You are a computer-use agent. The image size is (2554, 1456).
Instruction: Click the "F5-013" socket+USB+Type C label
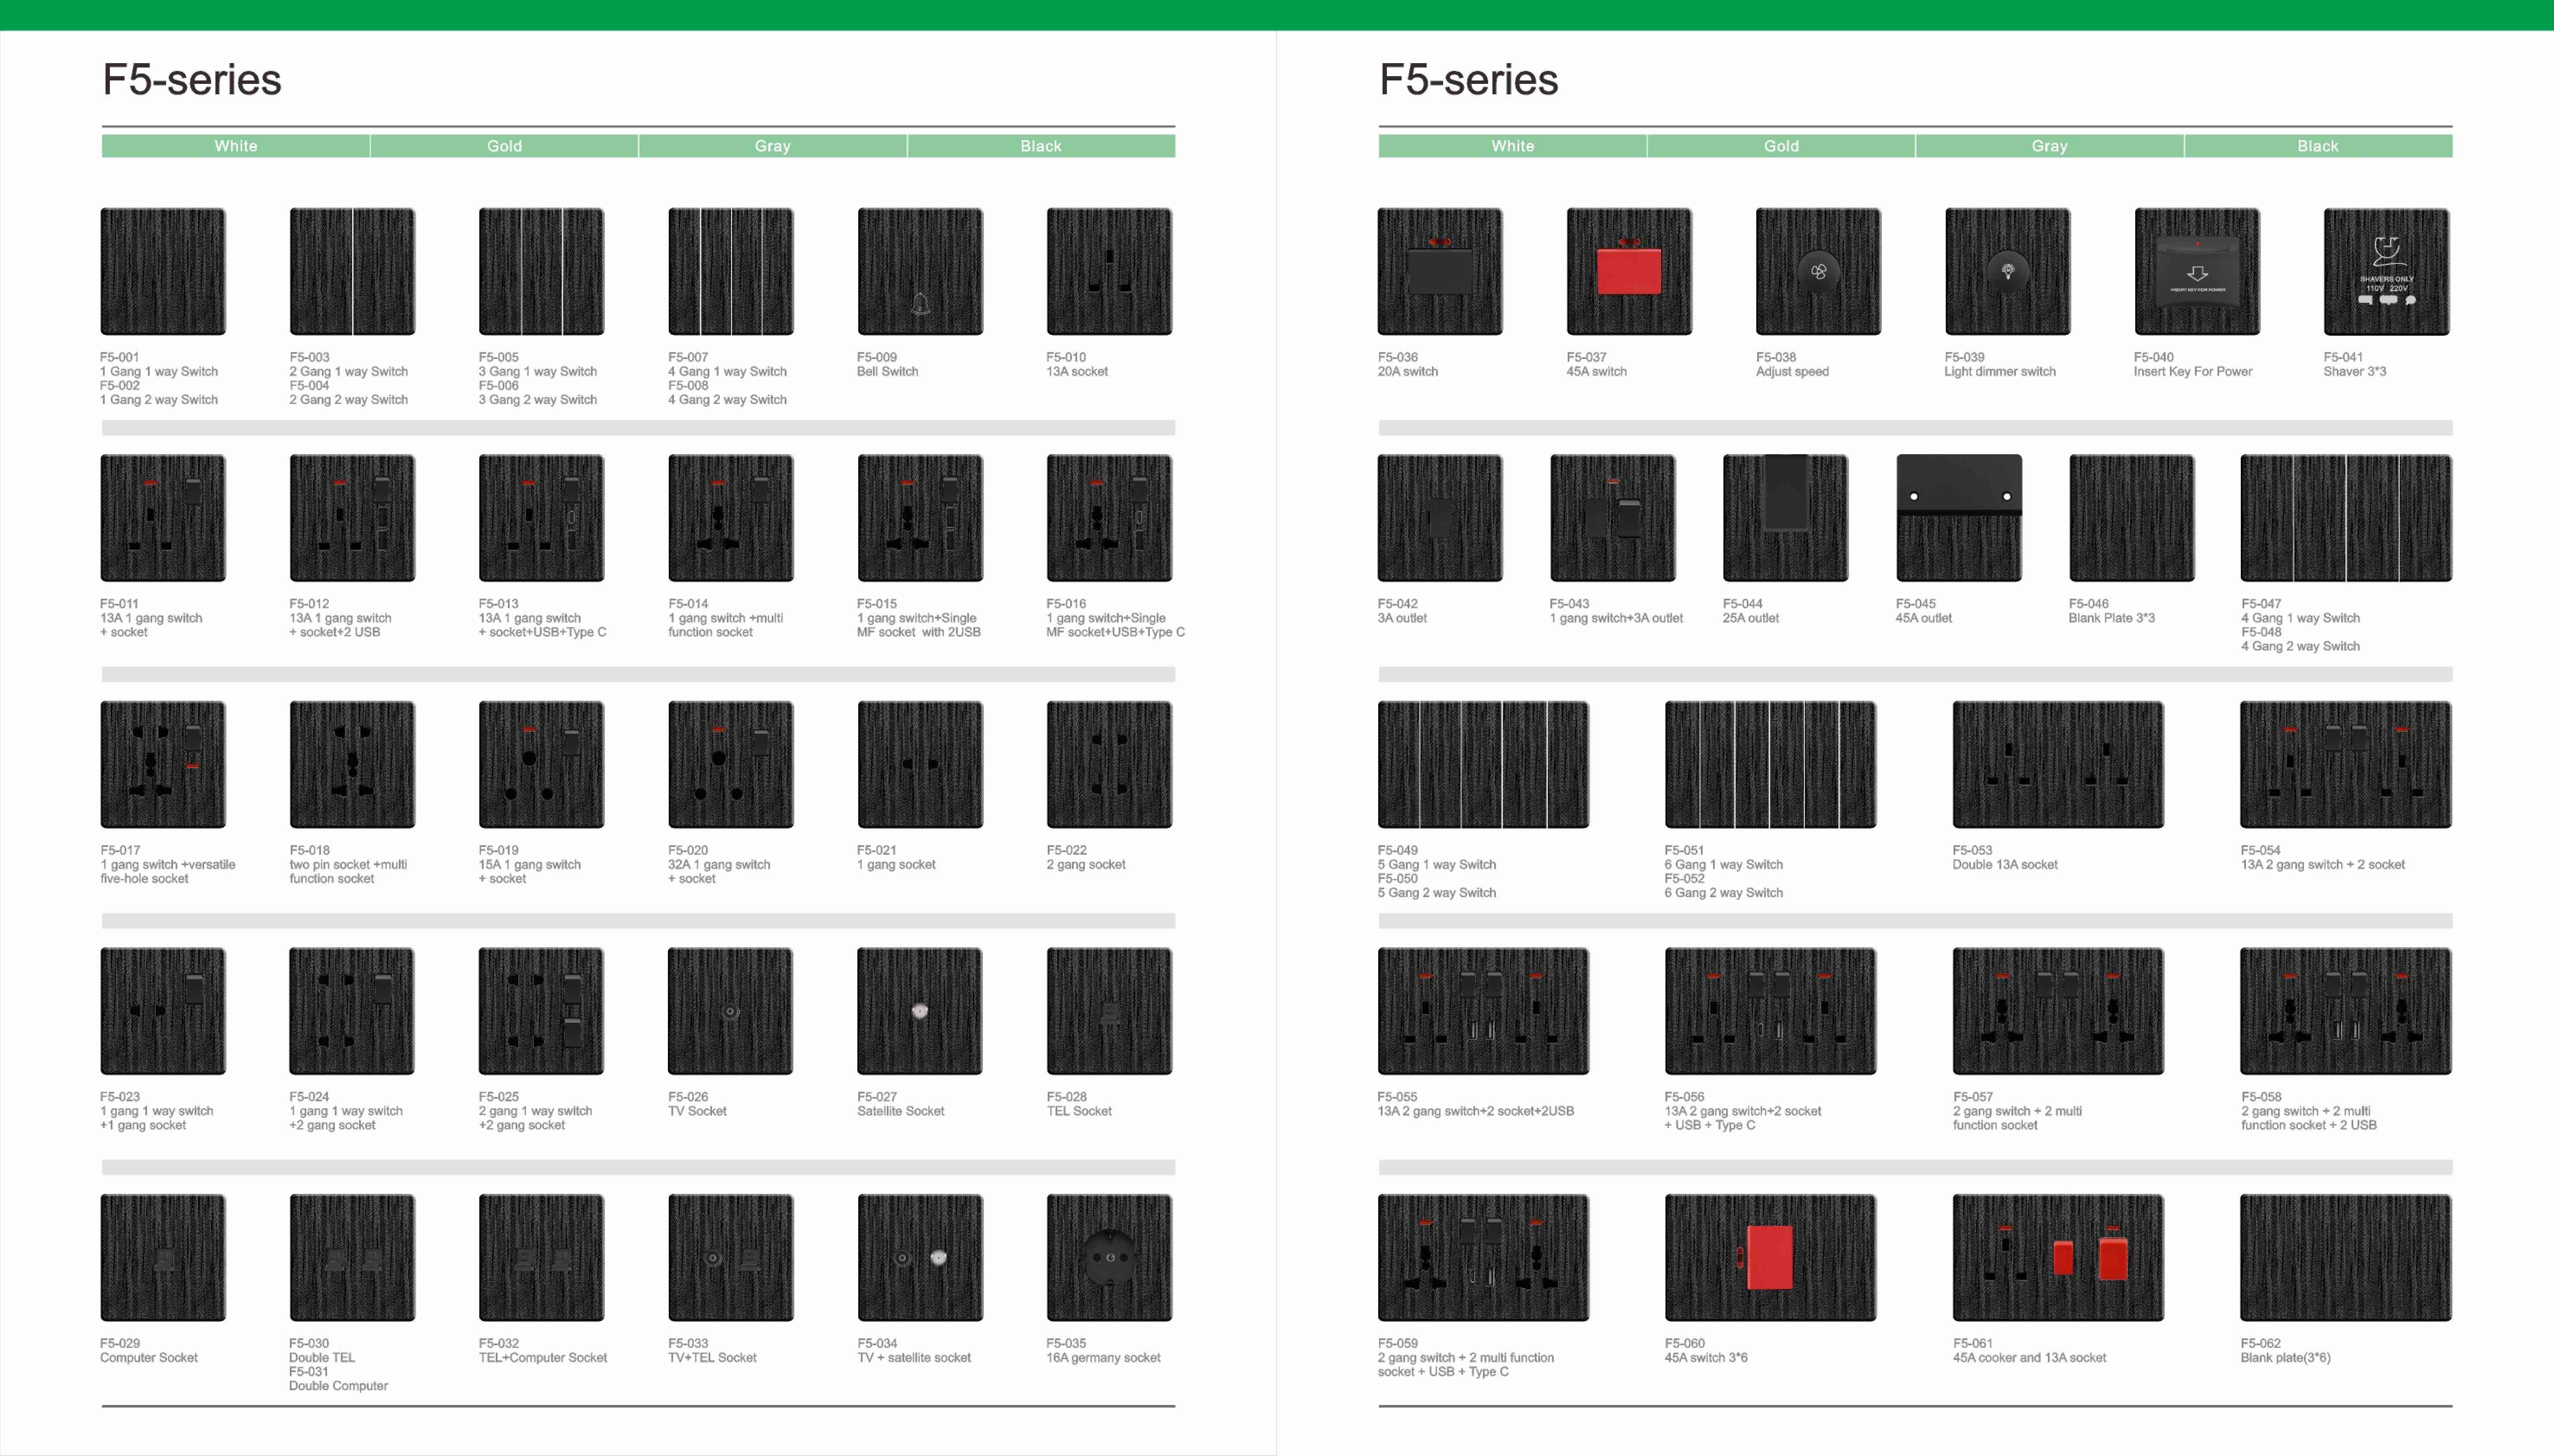pyautogui.click(x=542, y=618)
